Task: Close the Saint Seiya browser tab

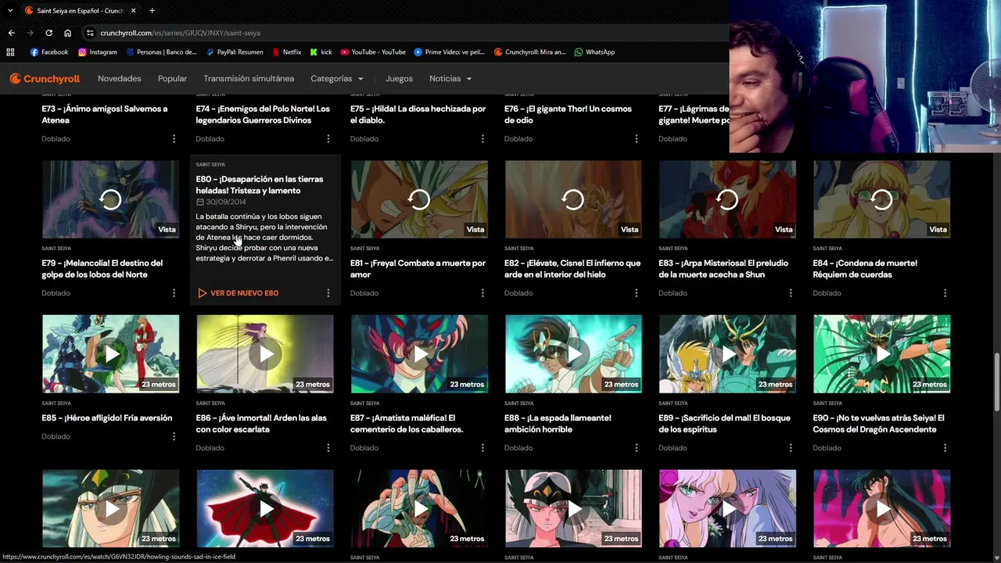Action: click(133, 11)
